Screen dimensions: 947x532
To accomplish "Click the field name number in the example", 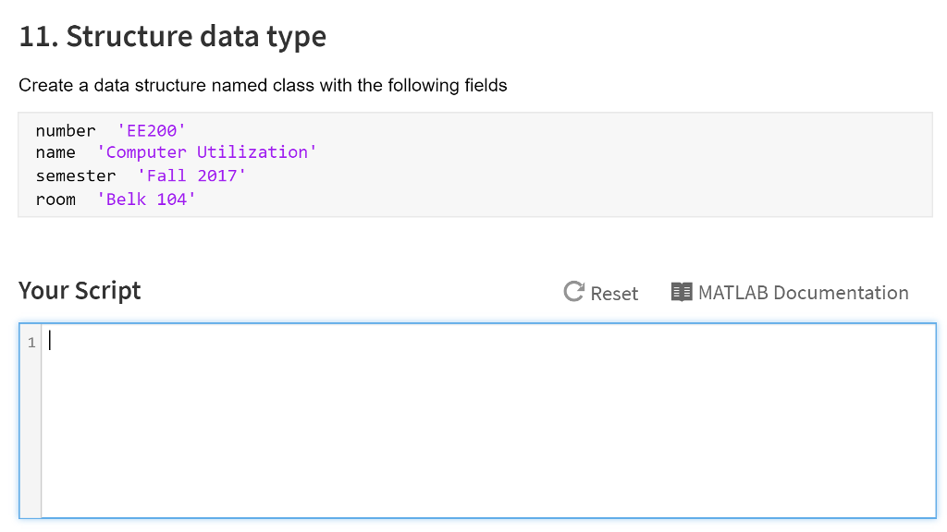I will pos(65,130).
